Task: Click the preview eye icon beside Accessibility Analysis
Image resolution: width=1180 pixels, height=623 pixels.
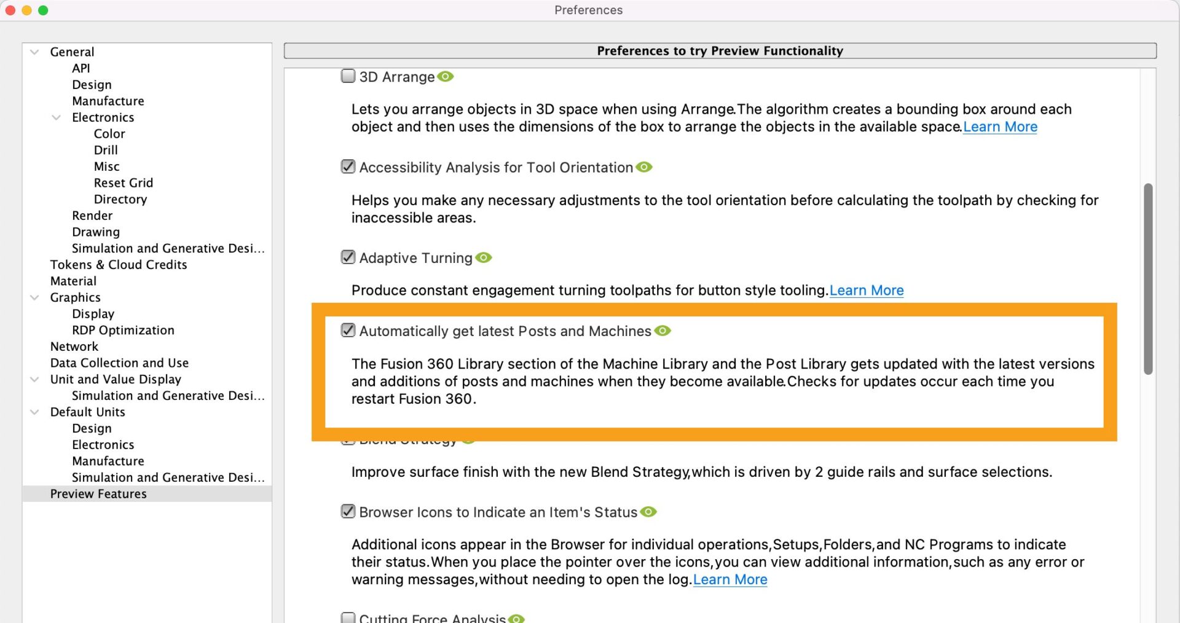Action: click(643, 167)
